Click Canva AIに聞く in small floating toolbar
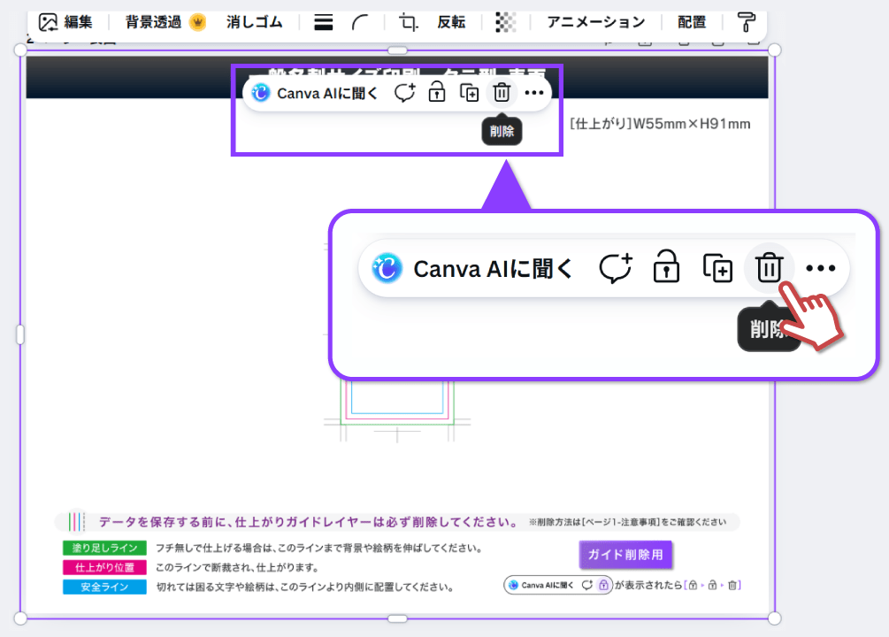Image resolution: width=889 pixels, height=637 pixels. click(316, 93)
